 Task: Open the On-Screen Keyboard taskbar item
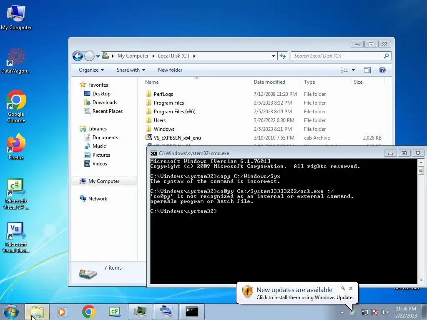coord(166,312)
